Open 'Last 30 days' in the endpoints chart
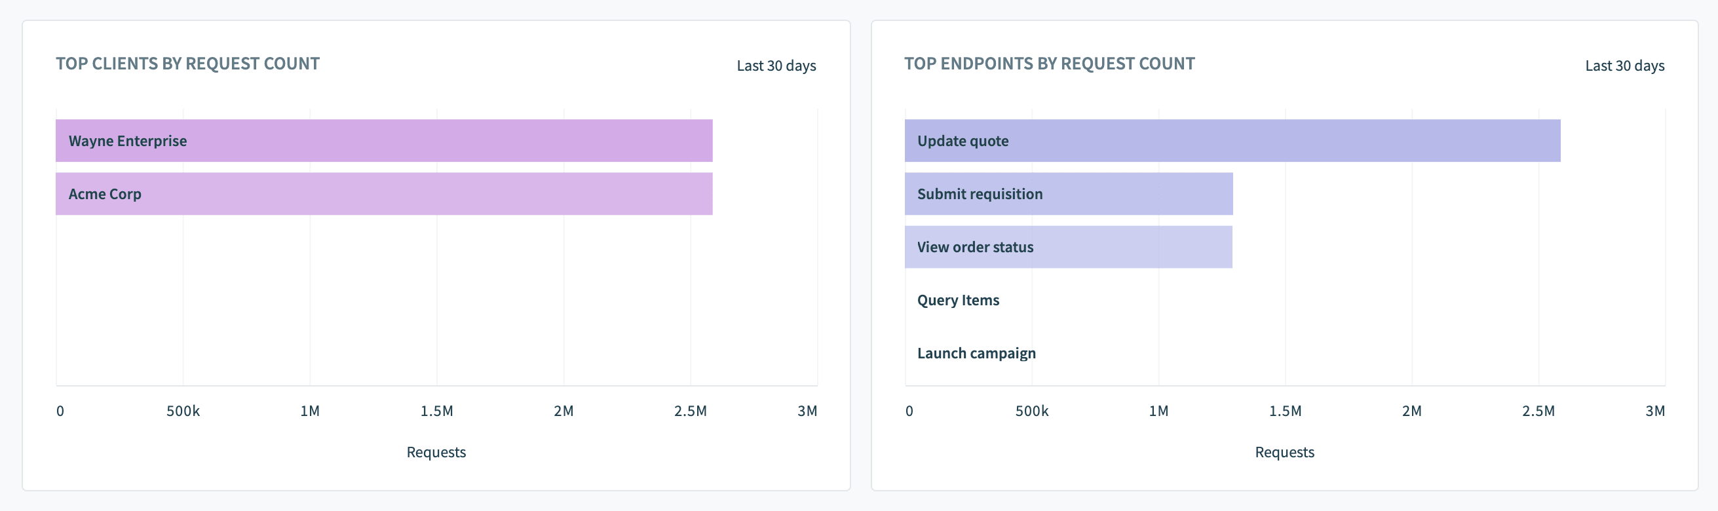This screenshot has width=1718, height=511. (x=1624, y=66)
